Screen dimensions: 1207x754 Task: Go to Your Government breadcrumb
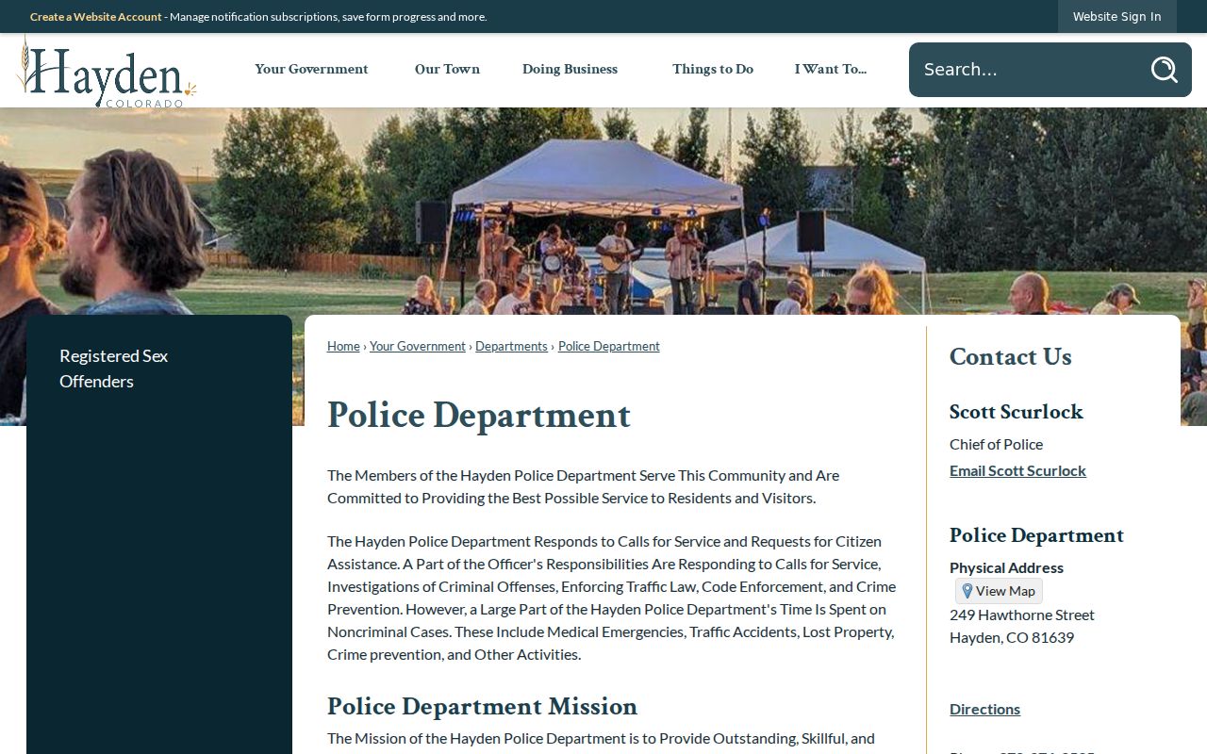pos(418,346)
